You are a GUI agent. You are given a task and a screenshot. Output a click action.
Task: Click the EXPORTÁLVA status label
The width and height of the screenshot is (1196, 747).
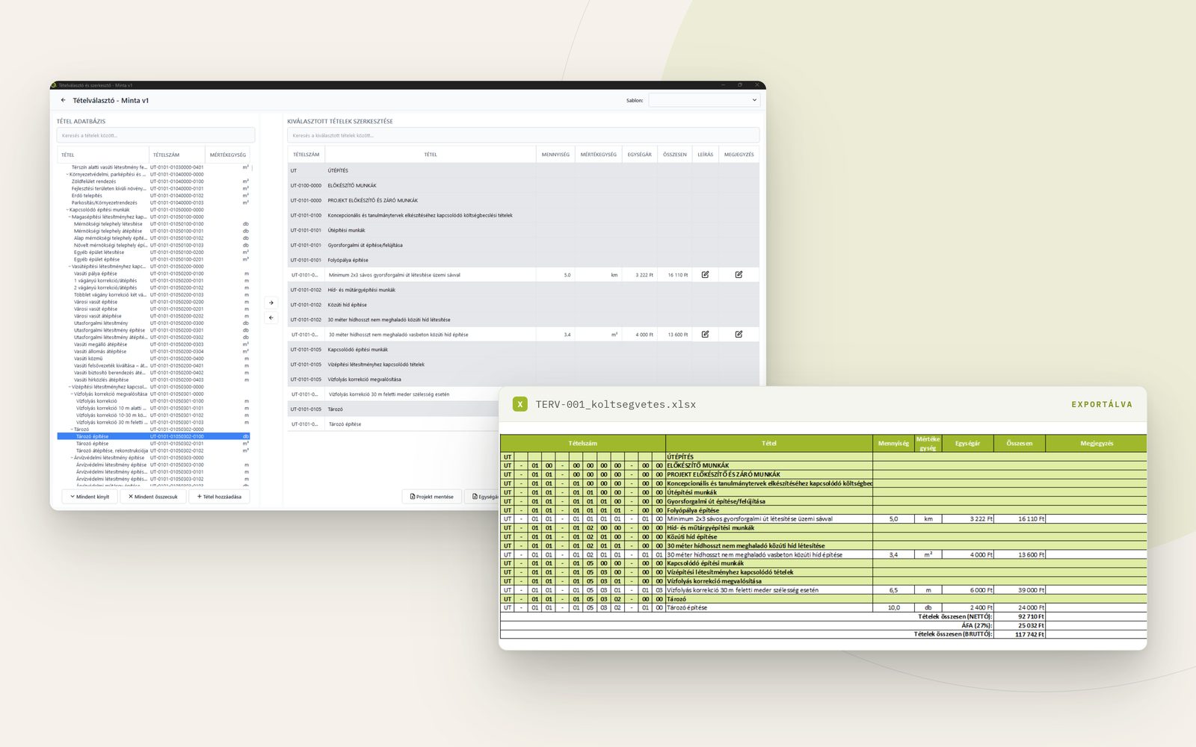(x=1102, y=404)
